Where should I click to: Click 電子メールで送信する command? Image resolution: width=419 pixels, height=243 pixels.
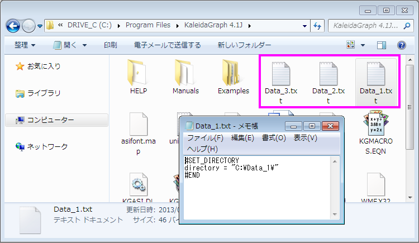click(167, 45)
